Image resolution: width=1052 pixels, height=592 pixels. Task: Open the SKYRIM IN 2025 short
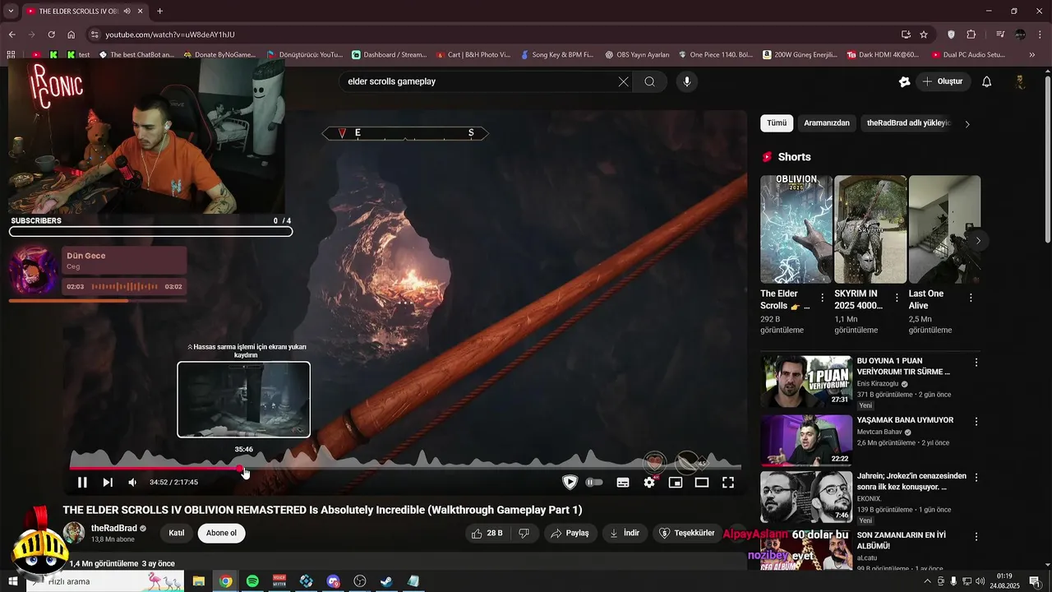click(870, 229)
